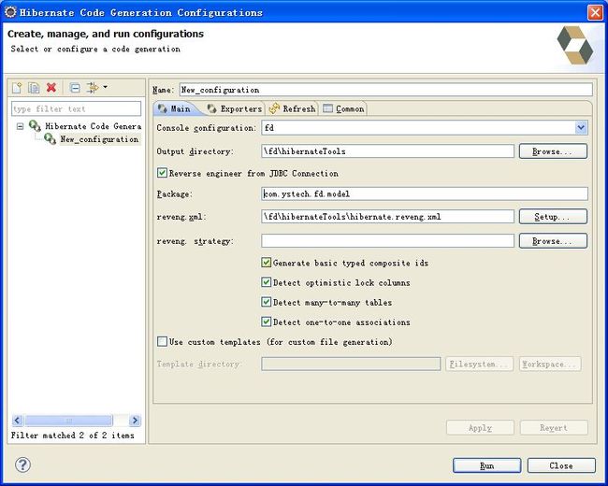
Task: Click the Output directory text field
Action: pyautogui.click(x=387, y=151)
